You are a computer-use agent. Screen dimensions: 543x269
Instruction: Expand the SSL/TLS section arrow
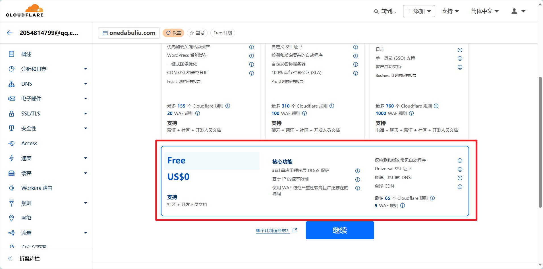[86, 114]
